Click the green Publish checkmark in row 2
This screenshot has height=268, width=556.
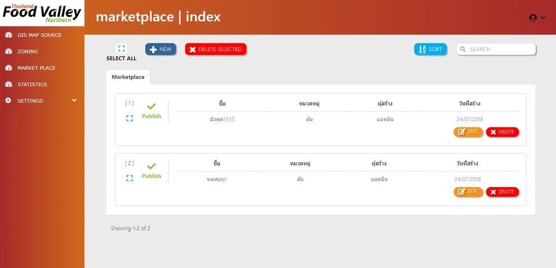[x=151, y=166]
